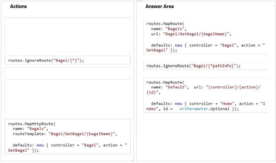Click the Actions heading
The width and height of the screenshot is (276, 163).
[18, 6]
